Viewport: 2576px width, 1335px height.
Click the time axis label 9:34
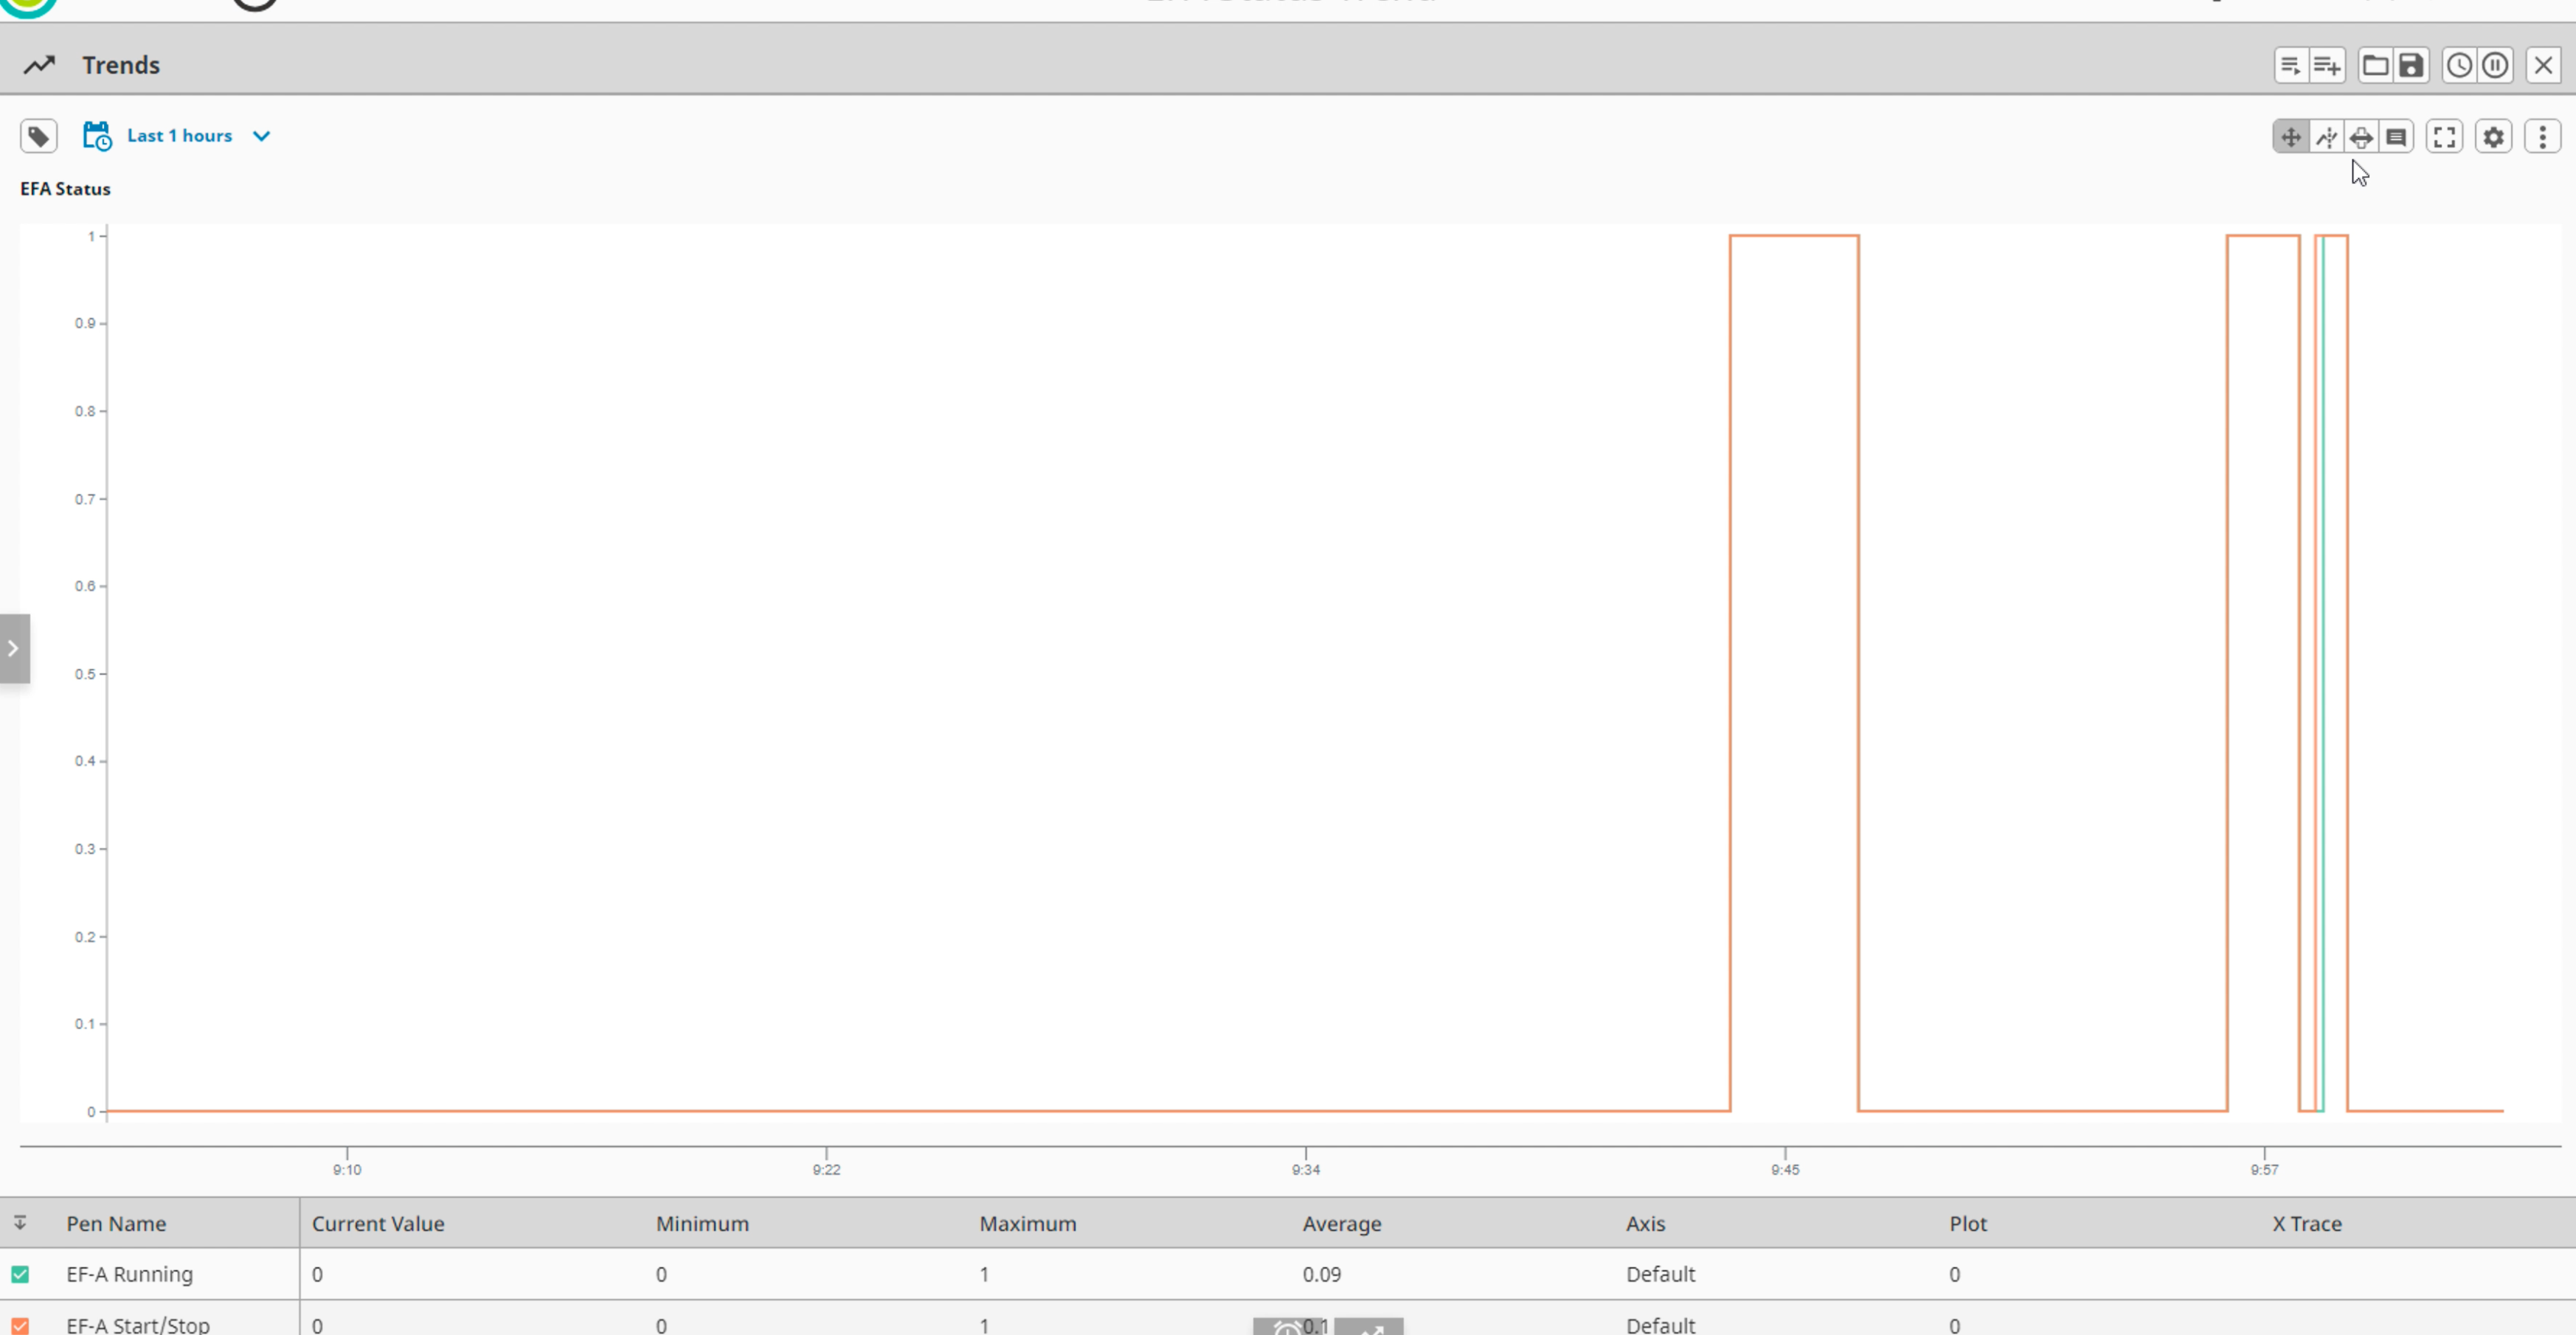(x=1305, y=1169)
